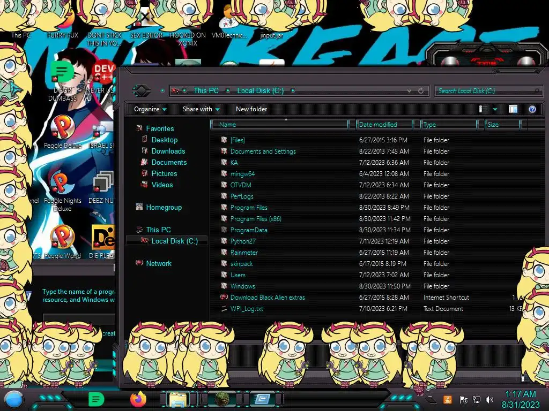Open Pictures in the navigation pane
This screenshot has width=549, height=411.
(x=164, y=173)
